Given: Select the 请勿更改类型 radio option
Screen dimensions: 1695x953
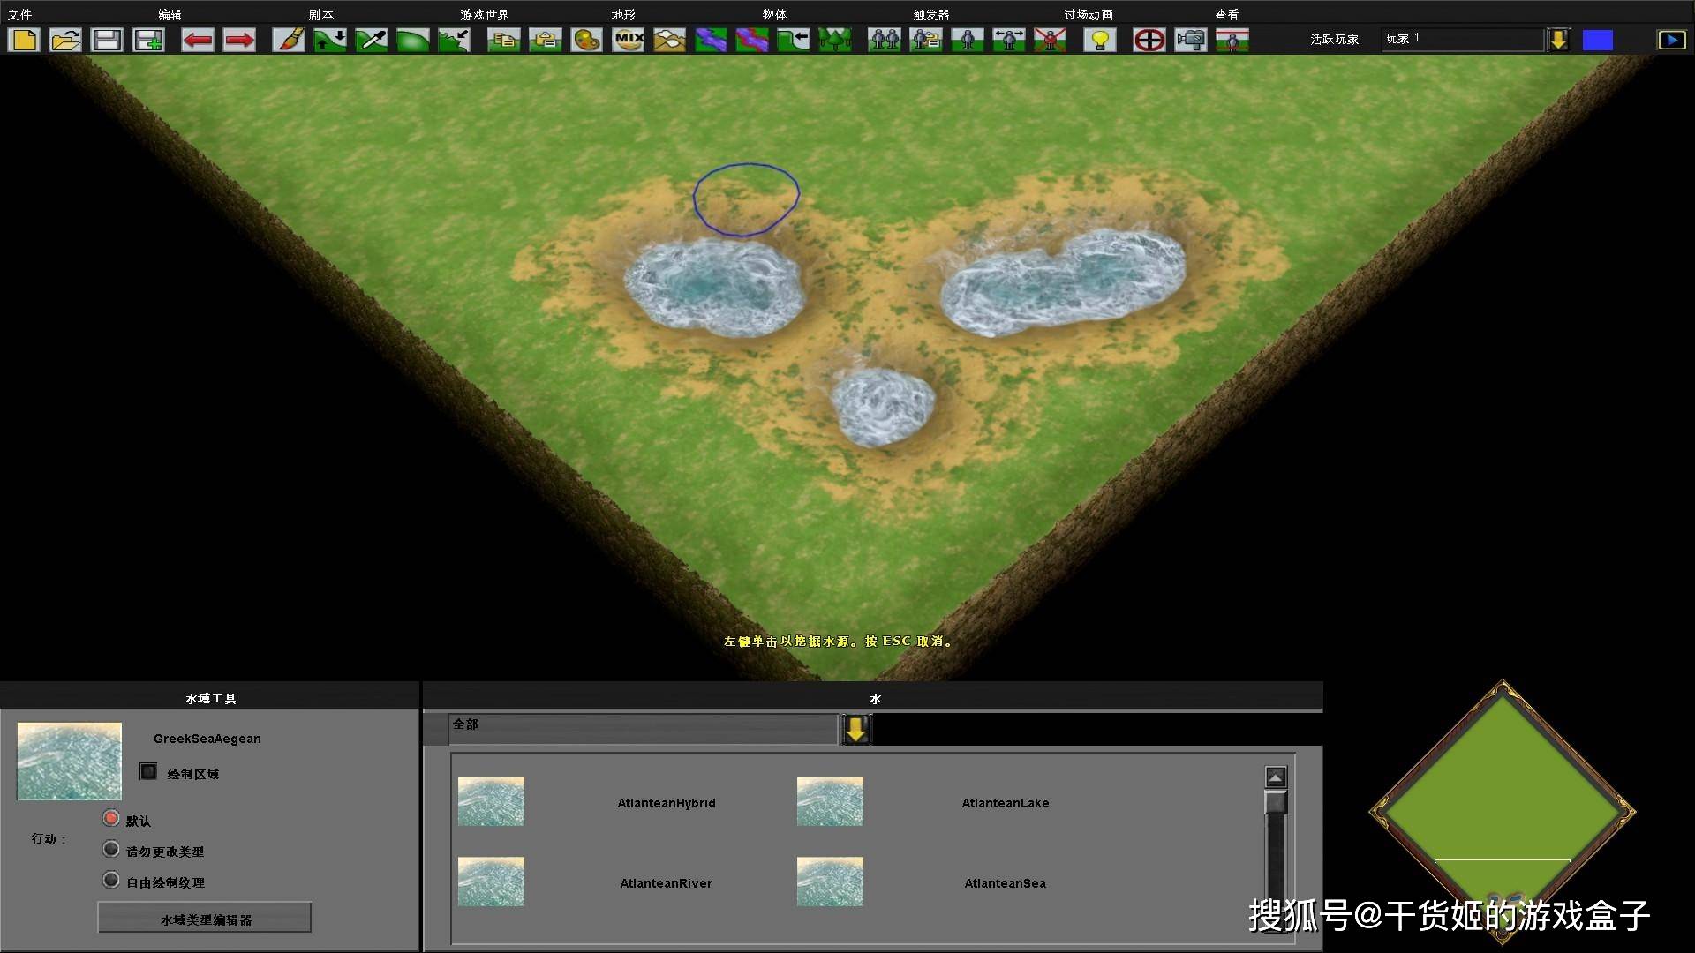Looking at the screenshot, I should 111,850.
